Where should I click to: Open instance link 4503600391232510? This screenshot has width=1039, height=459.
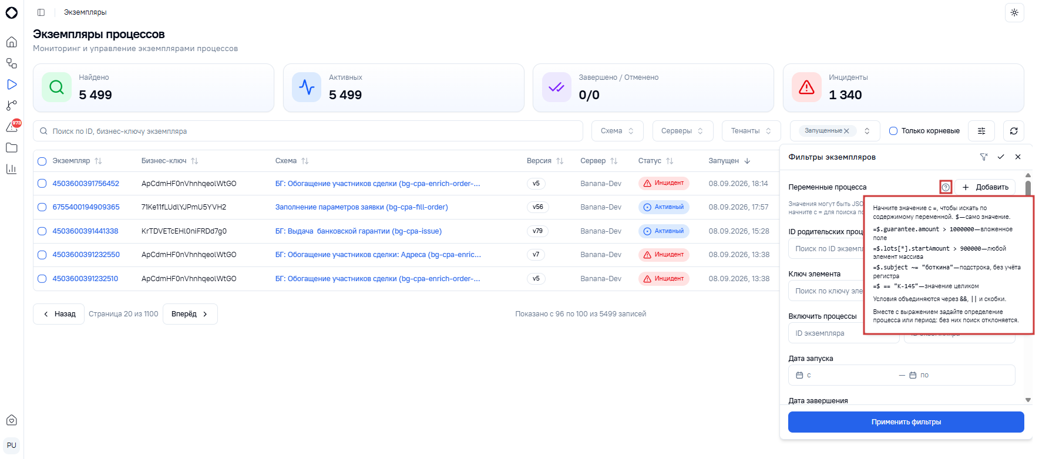coord(85,279)
